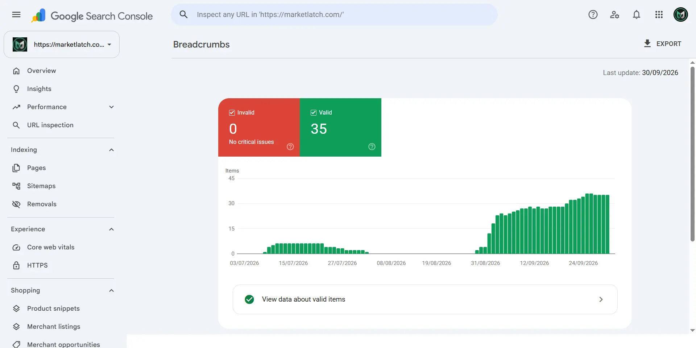Click the Google Search Console logo
Screen dimensions: 696x348
(x=92, y=16)
